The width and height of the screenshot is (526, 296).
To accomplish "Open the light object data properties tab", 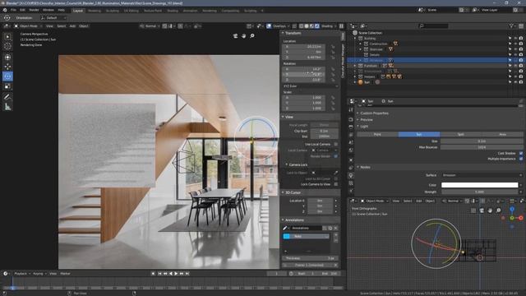I will 351,175.
